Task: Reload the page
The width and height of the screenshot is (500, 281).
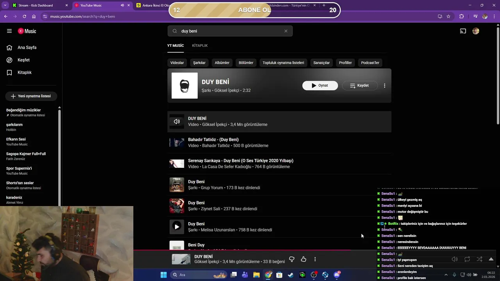Action: coord(24,16)
